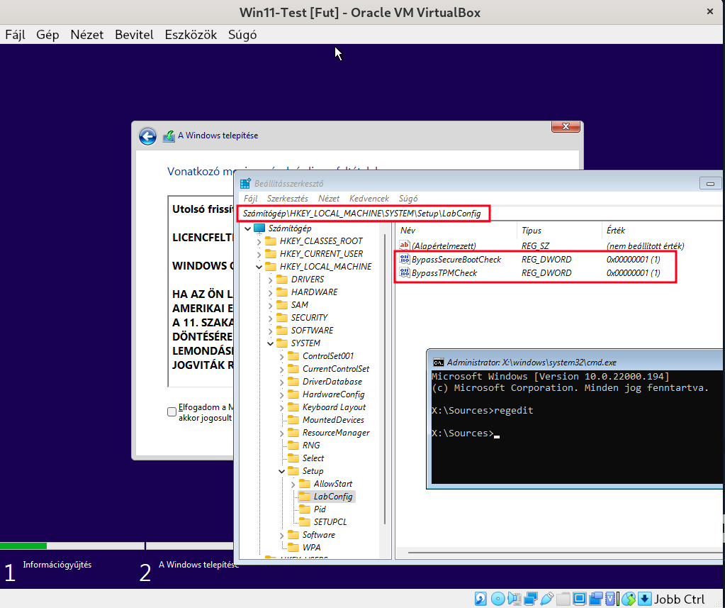This screenshot has width=725, height=608.
Task: Expand the ResourceManager key arrow
Action: [281, 433]
